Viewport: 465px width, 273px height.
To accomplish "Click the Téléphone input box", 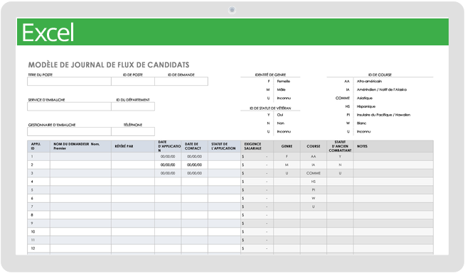I will click(x=133, y=132).
